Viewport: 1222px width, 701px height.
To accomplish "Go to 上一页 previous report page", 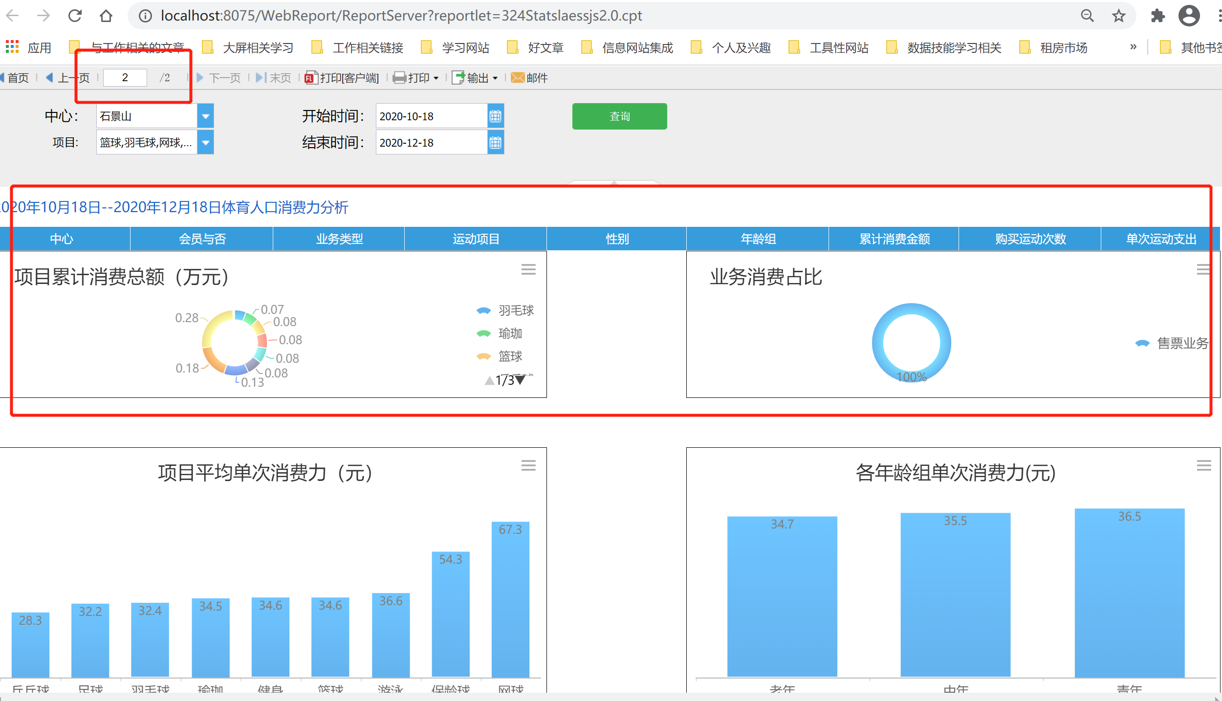I will [68, 78].
